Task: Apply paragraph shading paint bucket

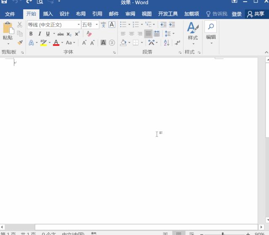Action: pyautogui.click(x=123, y=43)
